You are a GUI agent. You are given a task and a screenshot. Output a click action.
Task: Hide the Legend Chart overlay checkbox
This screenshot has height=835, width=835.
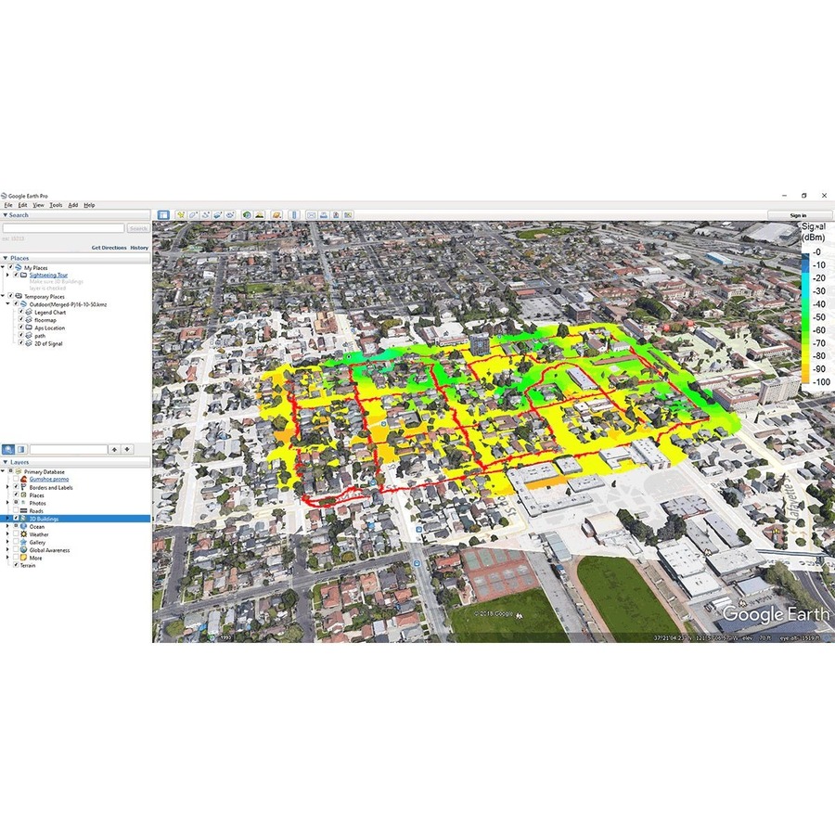click(22, 313)
